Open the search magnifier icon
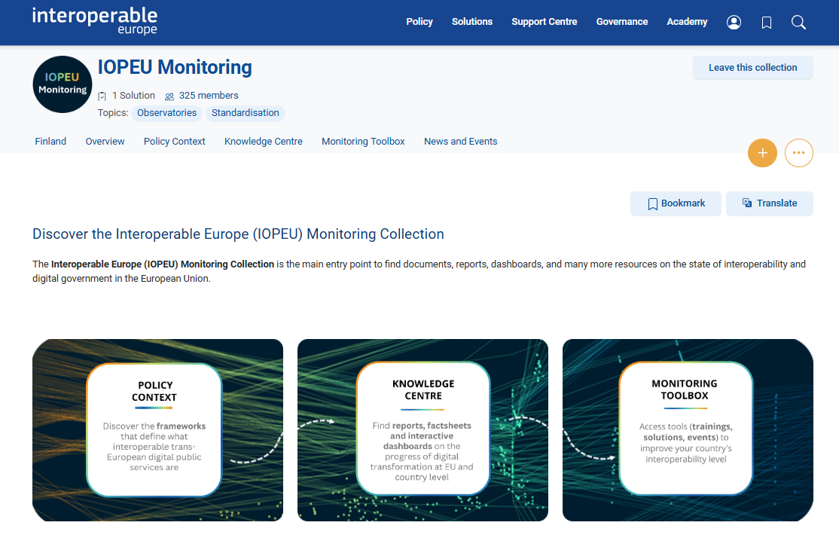The image size is (839, 556). tap(798, 22)
